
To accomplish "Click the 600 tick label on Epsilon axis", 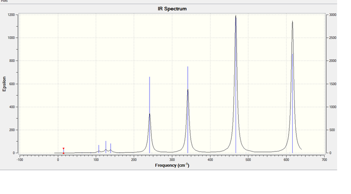I will pos(12,84).
